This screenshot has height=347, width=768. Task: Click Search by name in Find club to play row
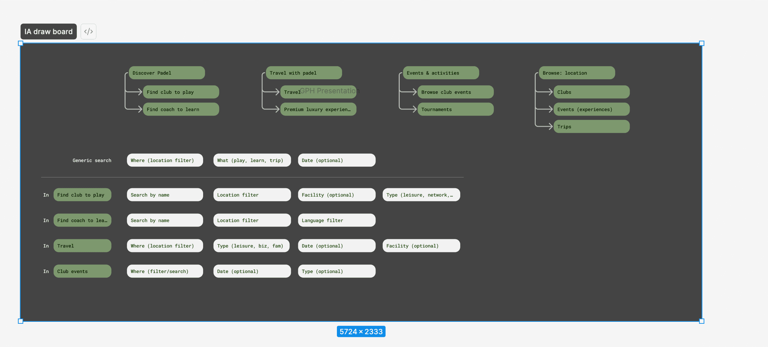click(x=165, y=195)
